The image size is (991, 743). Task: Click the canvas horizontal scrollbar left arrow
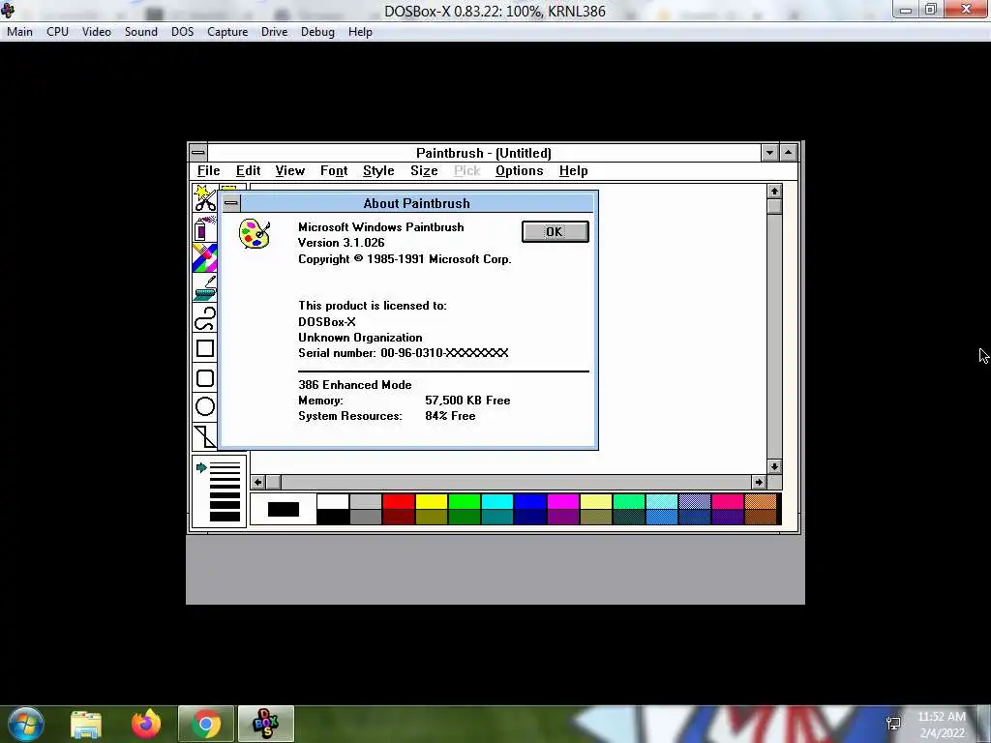257,482
